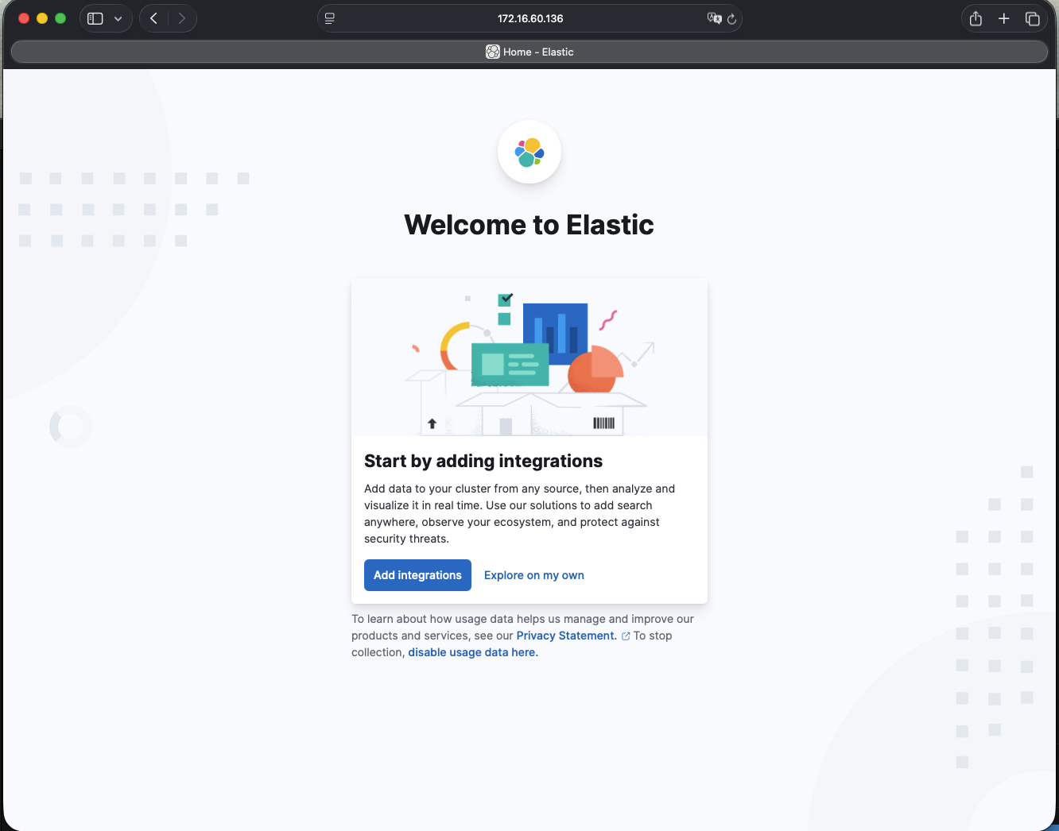Open the Privacy Statement link
The height and width of the screenshot is (831, 1059).
click(567, 636)
